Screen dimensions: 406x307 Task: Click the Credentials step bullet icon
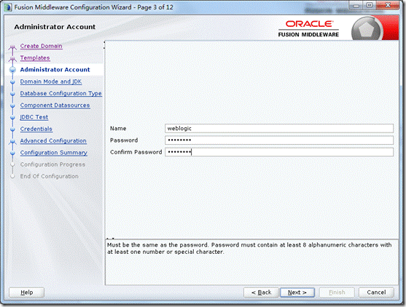12,129
